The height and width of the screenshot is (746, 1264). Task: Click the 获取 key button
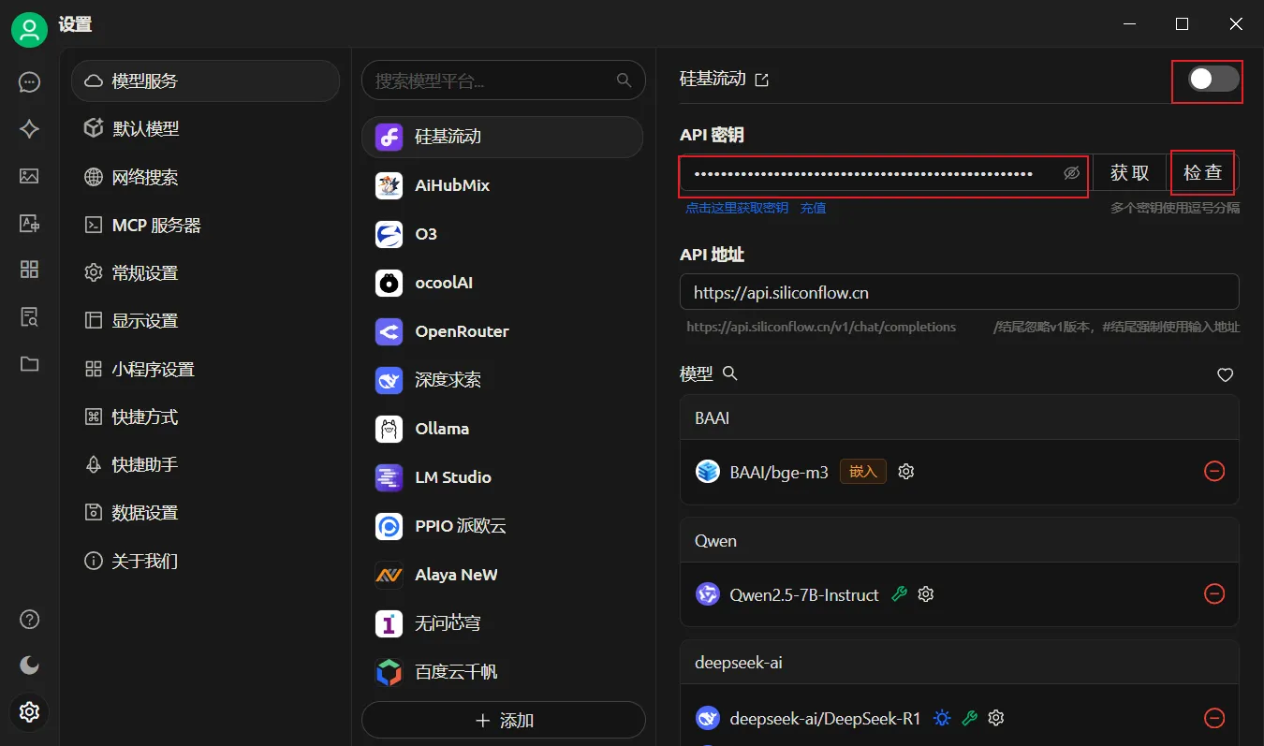1129,173
